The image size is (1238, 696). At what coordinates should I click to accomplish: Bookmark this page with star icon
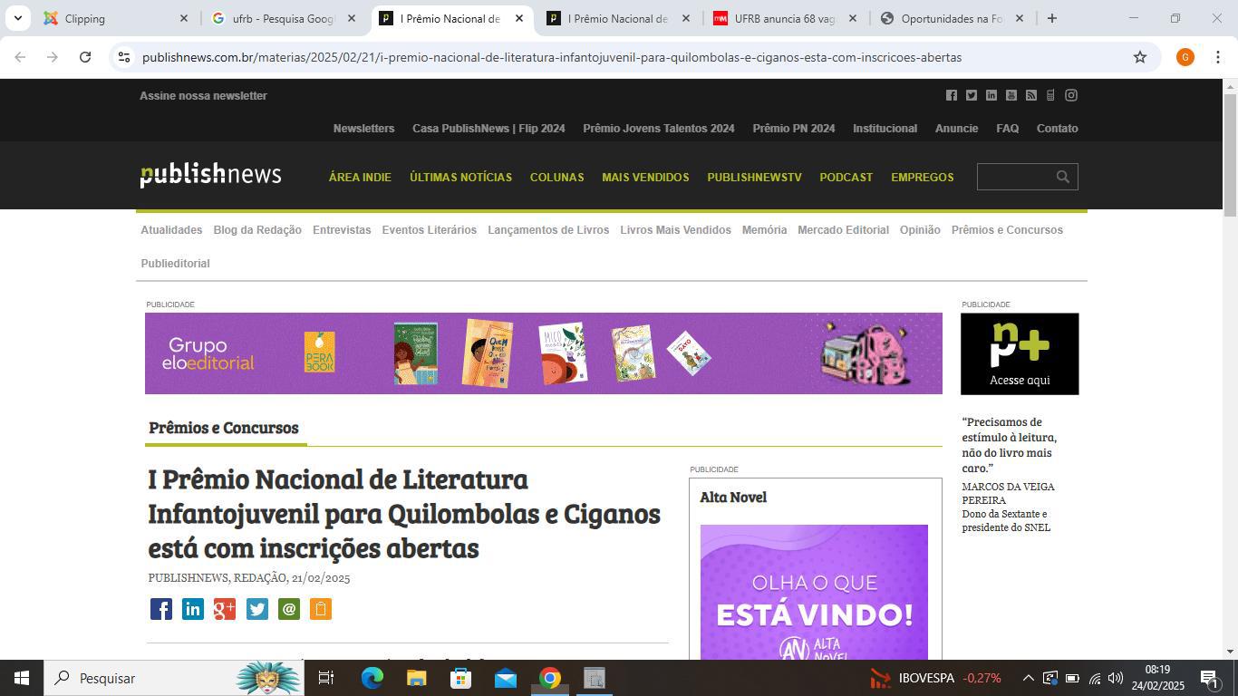[x=1140, y=57]
